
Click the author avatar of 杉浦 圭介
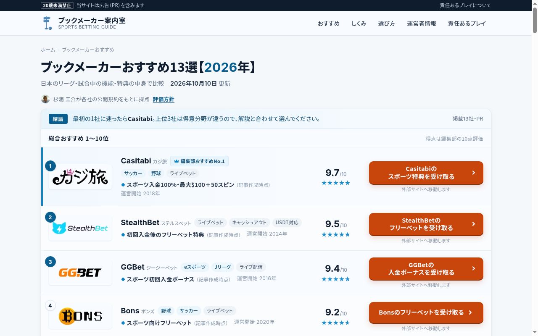[x=45, y=99]
